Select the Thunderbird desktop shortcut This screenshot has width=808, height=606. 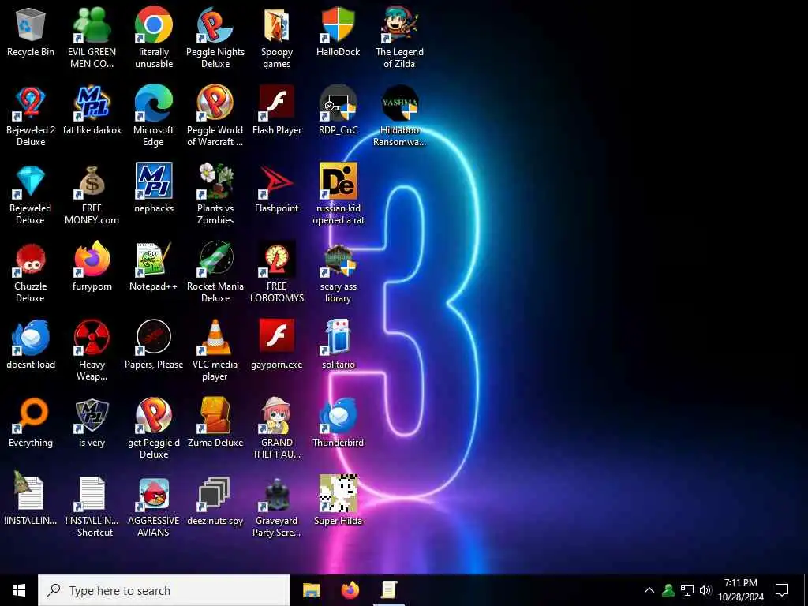[x=338, y=415]
